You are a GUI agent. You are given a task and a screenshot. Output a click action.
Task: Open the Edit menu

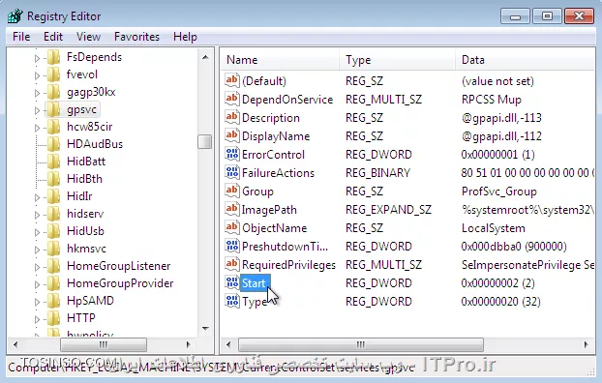pos(53,37)
